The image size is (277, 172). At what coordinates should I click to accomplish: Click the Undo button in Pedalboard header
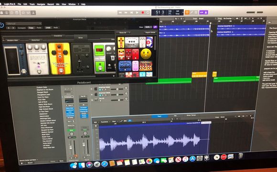[48, 28]
